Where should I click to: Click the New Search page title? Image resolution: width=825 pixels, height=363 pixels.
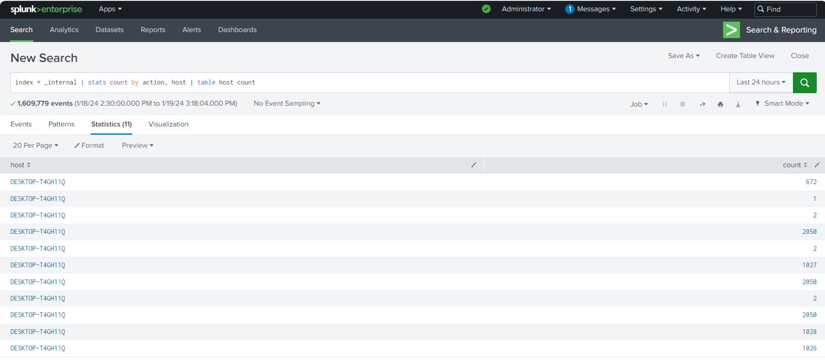point(44,58)
